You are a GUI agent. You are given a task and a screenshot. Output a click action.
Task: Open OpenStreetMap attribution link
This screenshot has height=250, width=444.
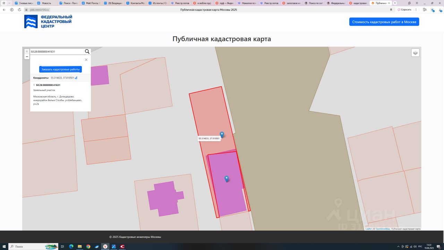tap(383, 229)
